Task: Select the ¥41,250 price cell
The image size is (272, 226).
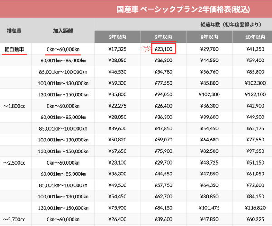Action: pos(253,49)
